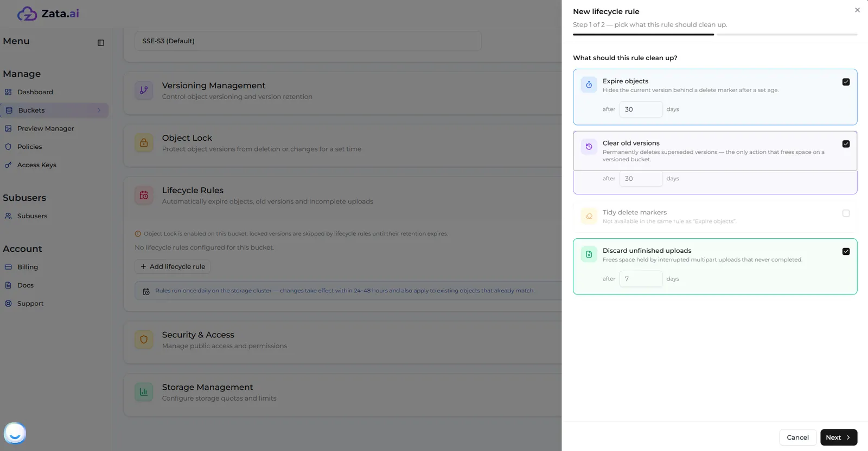Click the Expire objects days input field
Viewport: 868px width, 451px height.
(641, 109)
